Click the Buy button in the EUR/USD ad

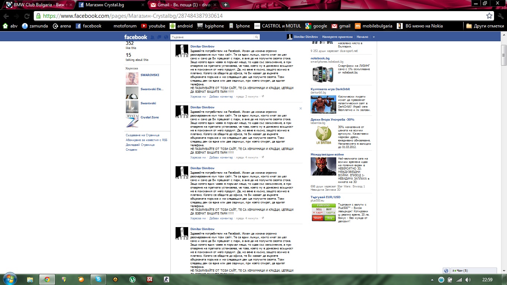coord(330,218)
